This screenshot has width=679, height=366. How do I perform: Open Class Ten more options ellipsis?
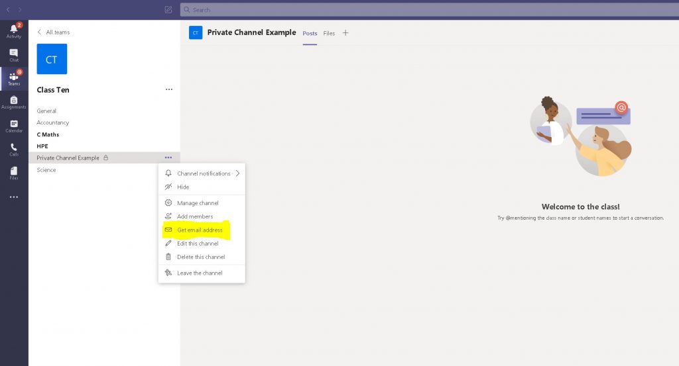click(169, 89)
